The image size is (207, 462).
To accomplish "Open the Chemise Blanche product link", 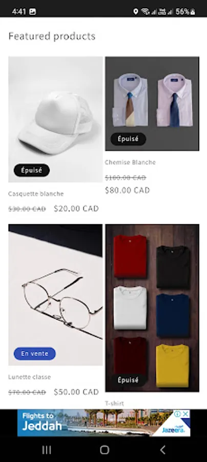I will tap(130, 162).
